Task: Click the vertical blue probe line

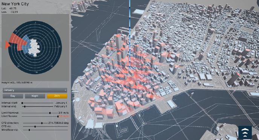Action: 130,33
